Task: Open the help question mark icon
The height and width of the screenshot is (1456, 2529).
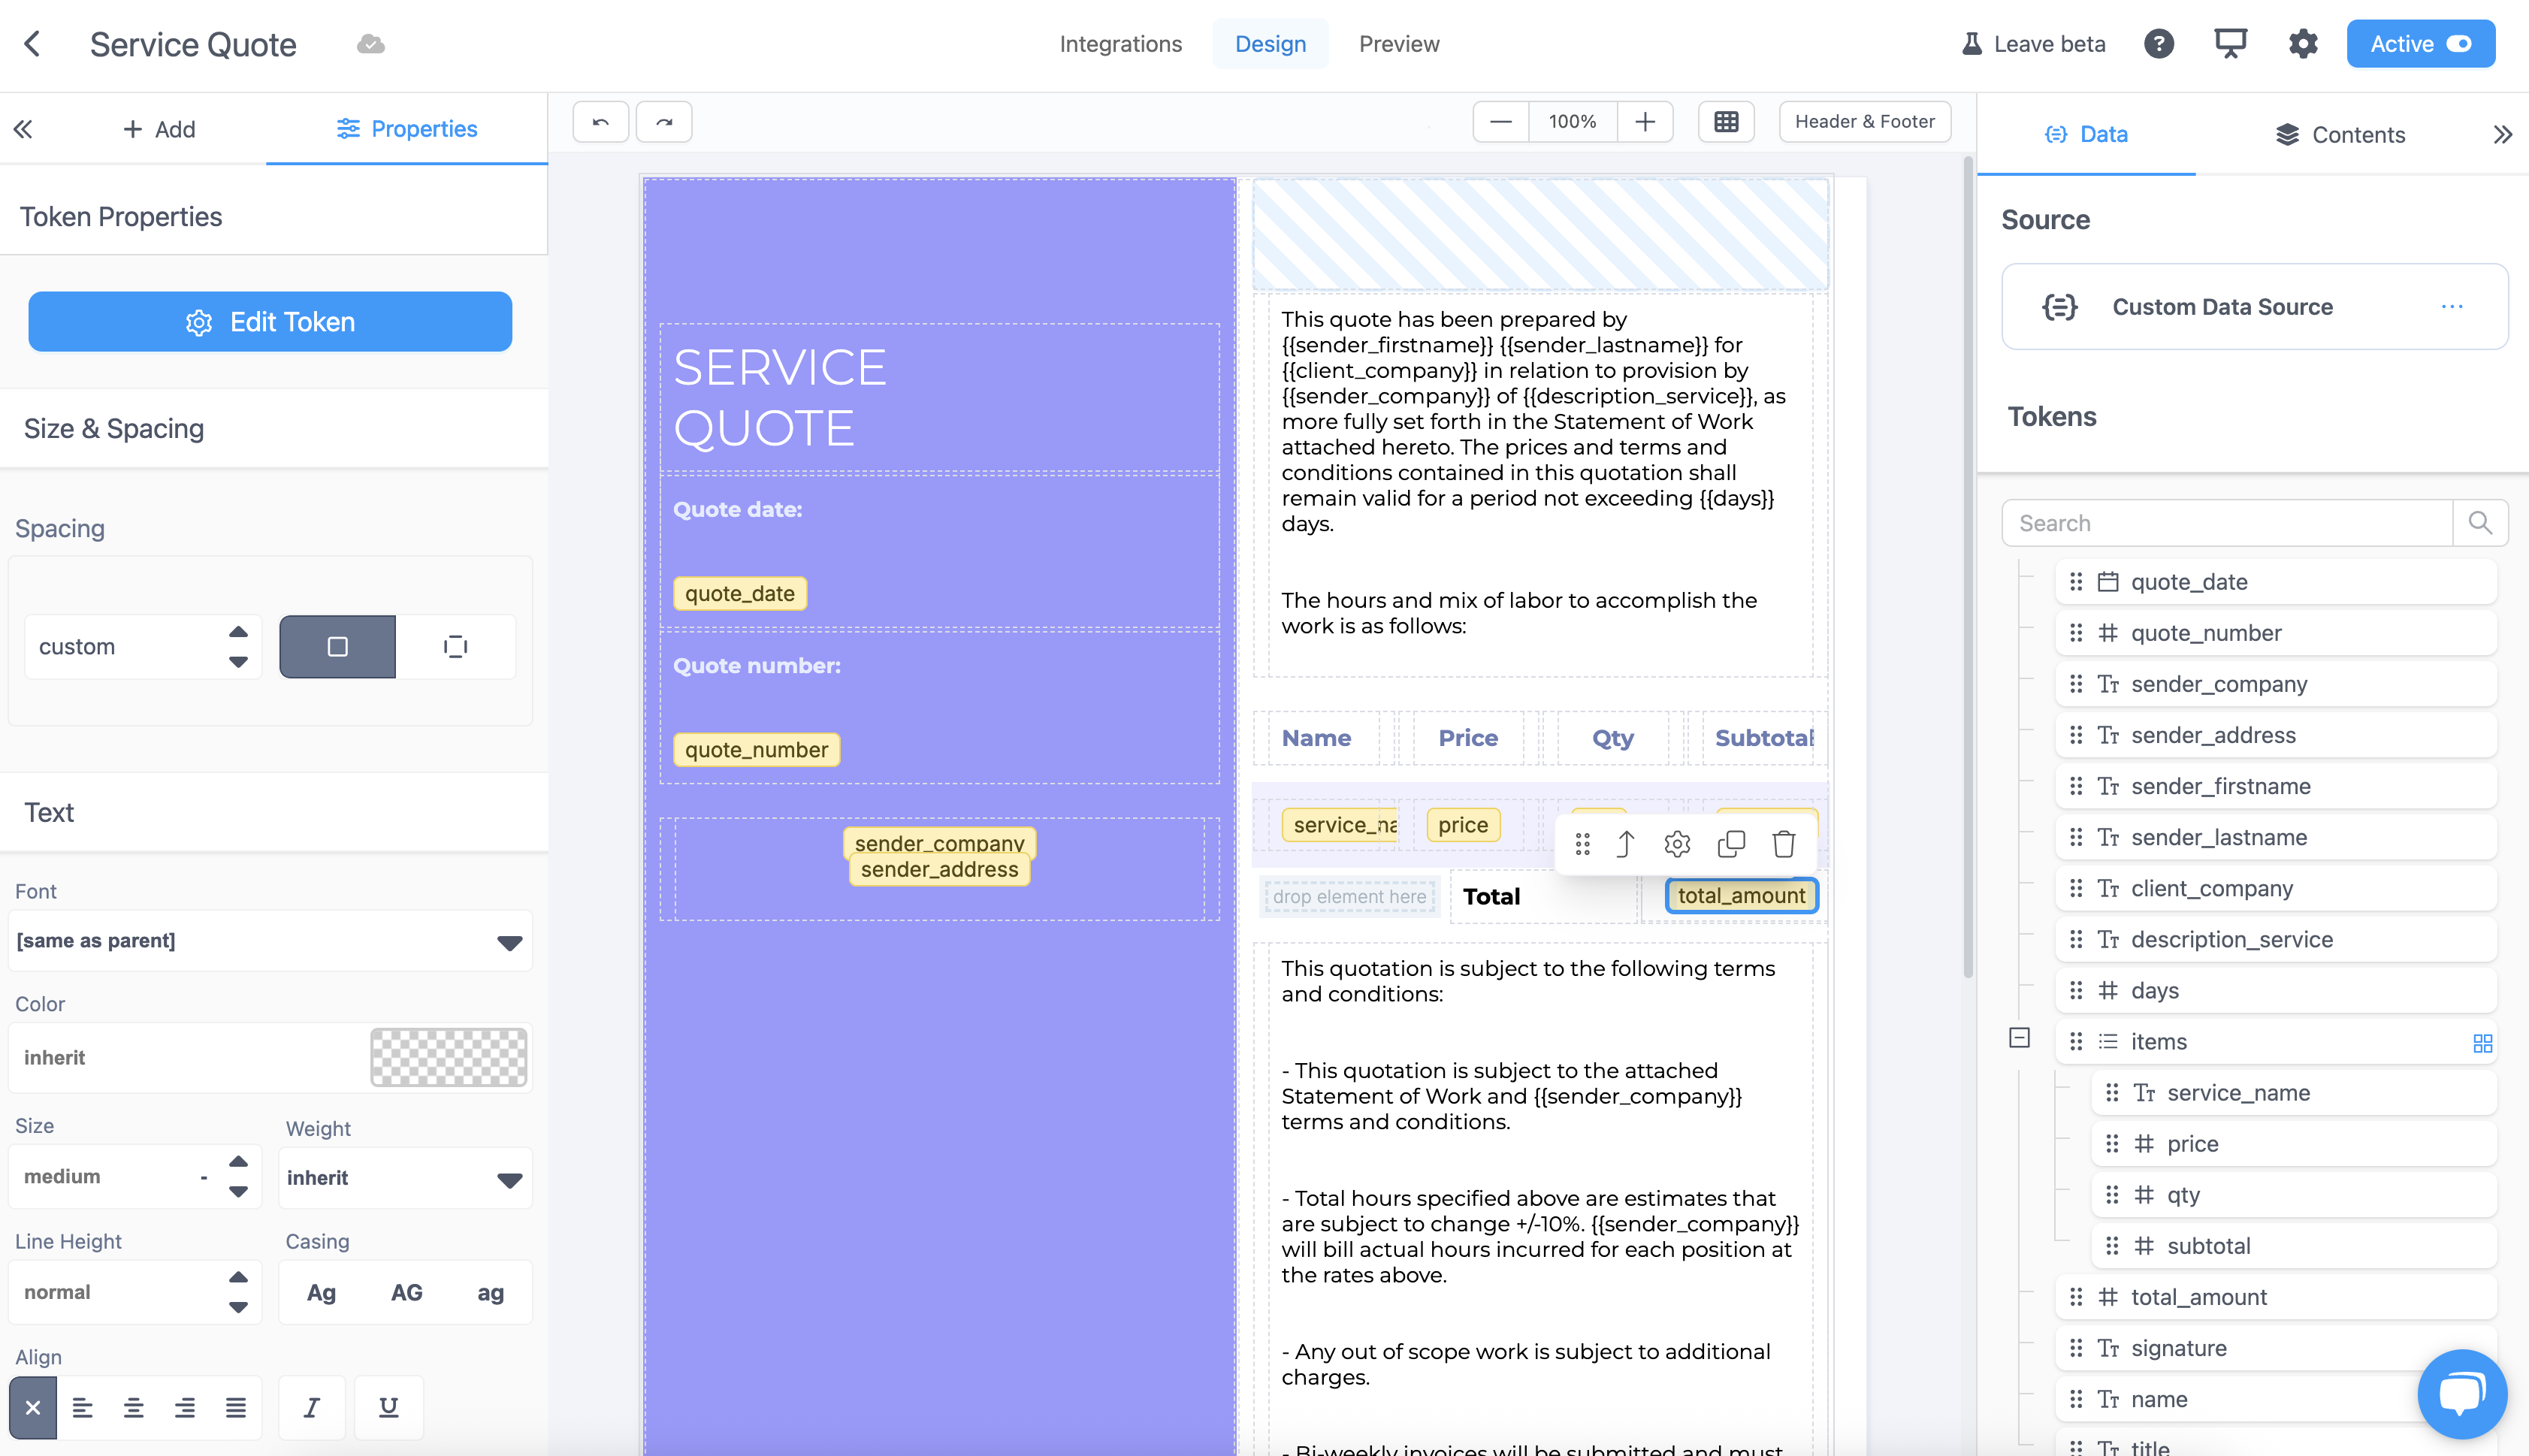Action: (x=2159, y=44)
